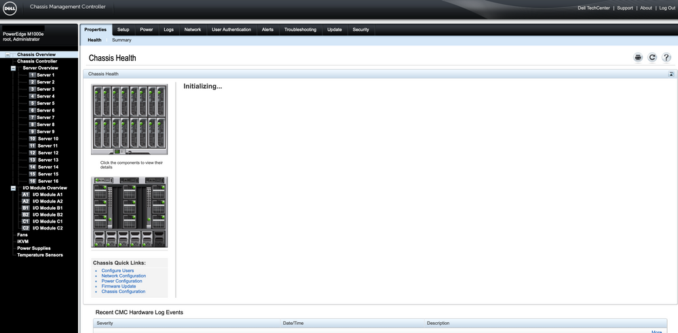Click the Server 12 slot number badge
Viewport: 678px width, 333px height.
[x=33, y=153]
